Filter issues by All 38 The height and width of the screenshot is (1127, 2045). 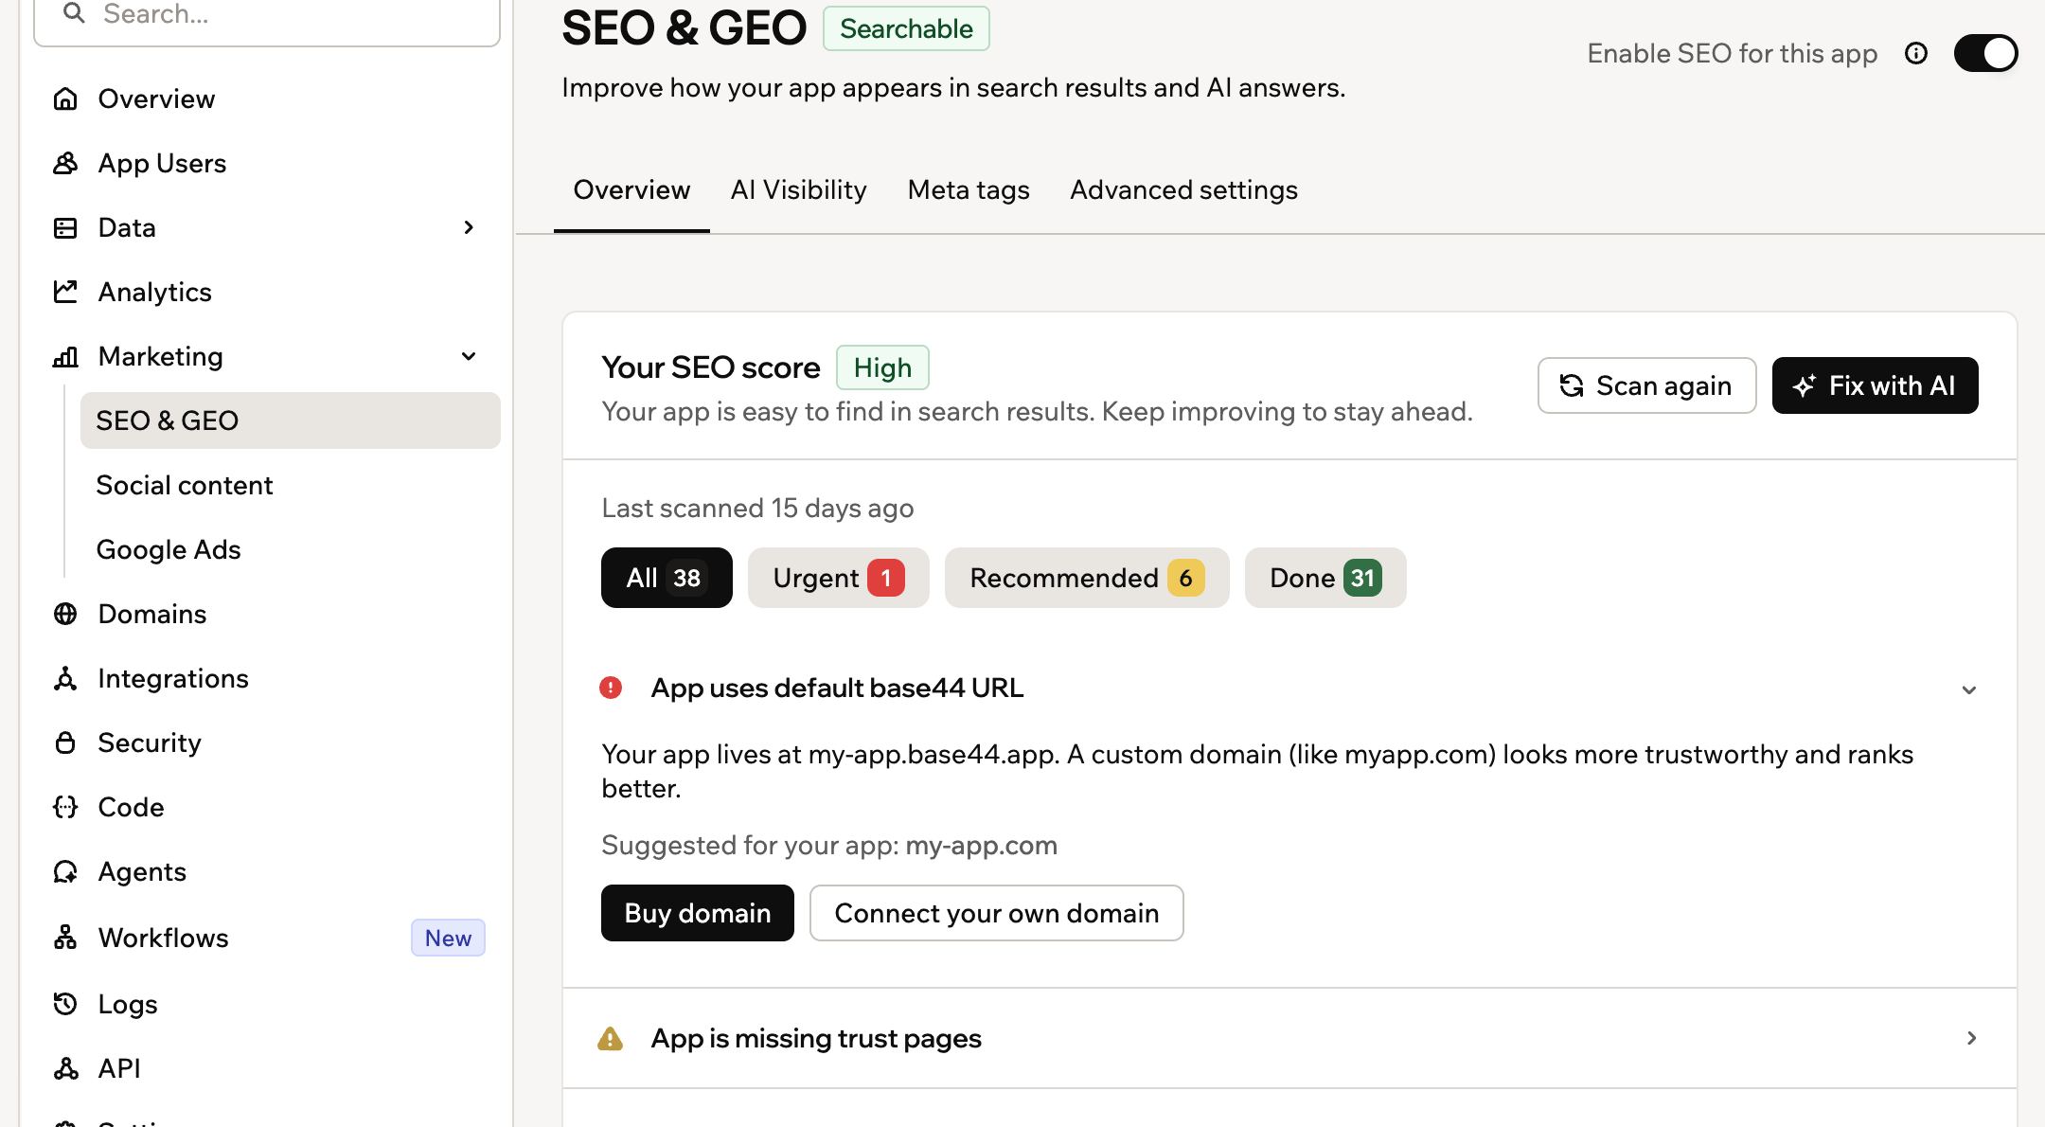(667, 578)
